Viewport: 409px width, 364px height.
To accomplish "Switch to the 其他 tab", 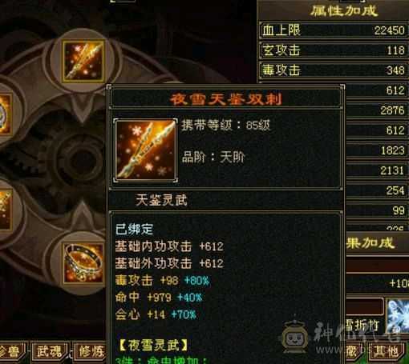I will (387, 351).
